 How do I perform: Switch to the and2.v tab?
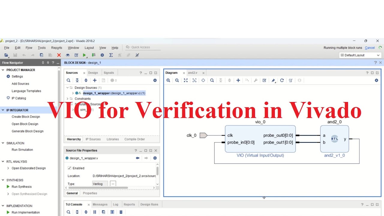tap(193, 73)
